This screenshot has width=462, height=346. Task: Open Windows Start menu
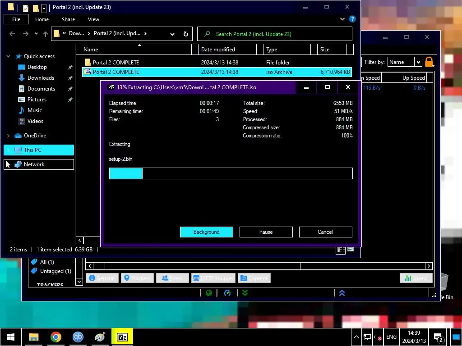(x=11, y=337)
